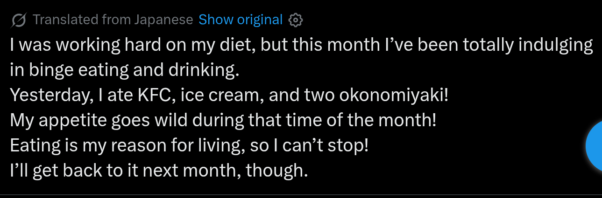602x198 pixels.
Task: Click the word "okonomiyaki!" in the post
Action: point(394,96)
